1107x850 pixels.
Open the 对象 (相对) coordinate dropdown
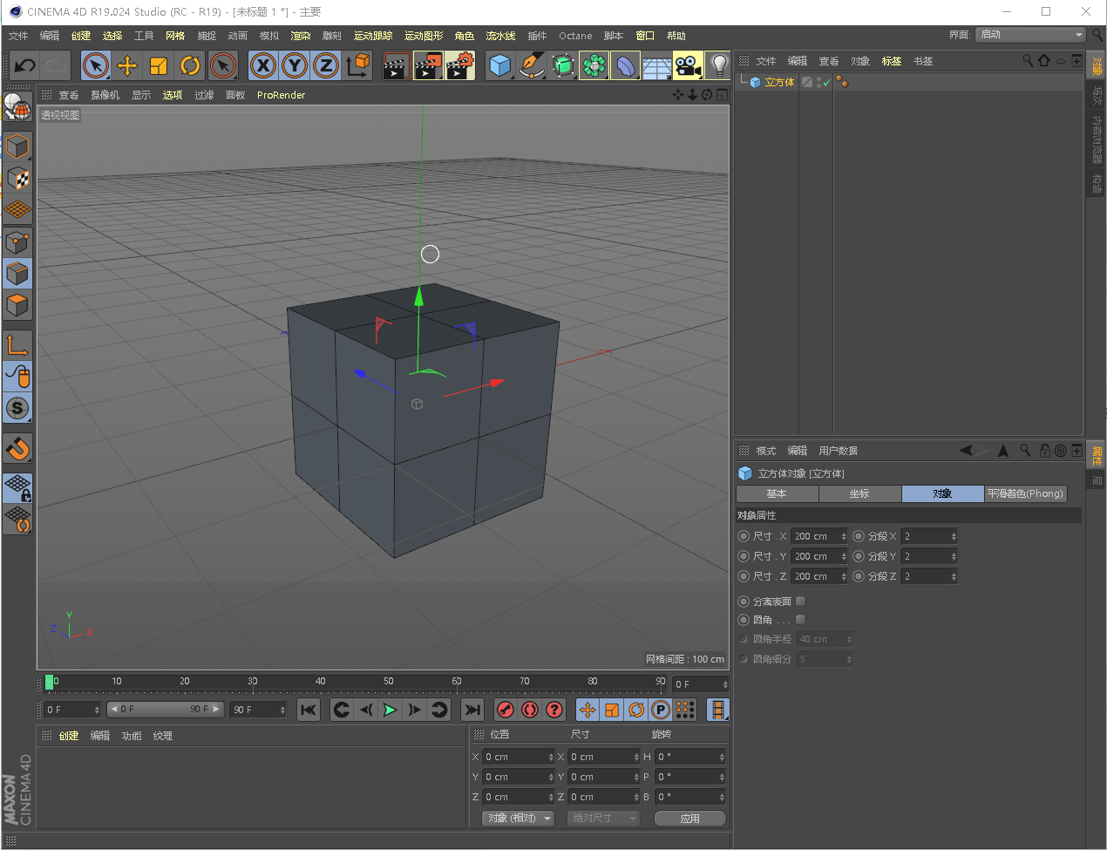tap(519, 818)
